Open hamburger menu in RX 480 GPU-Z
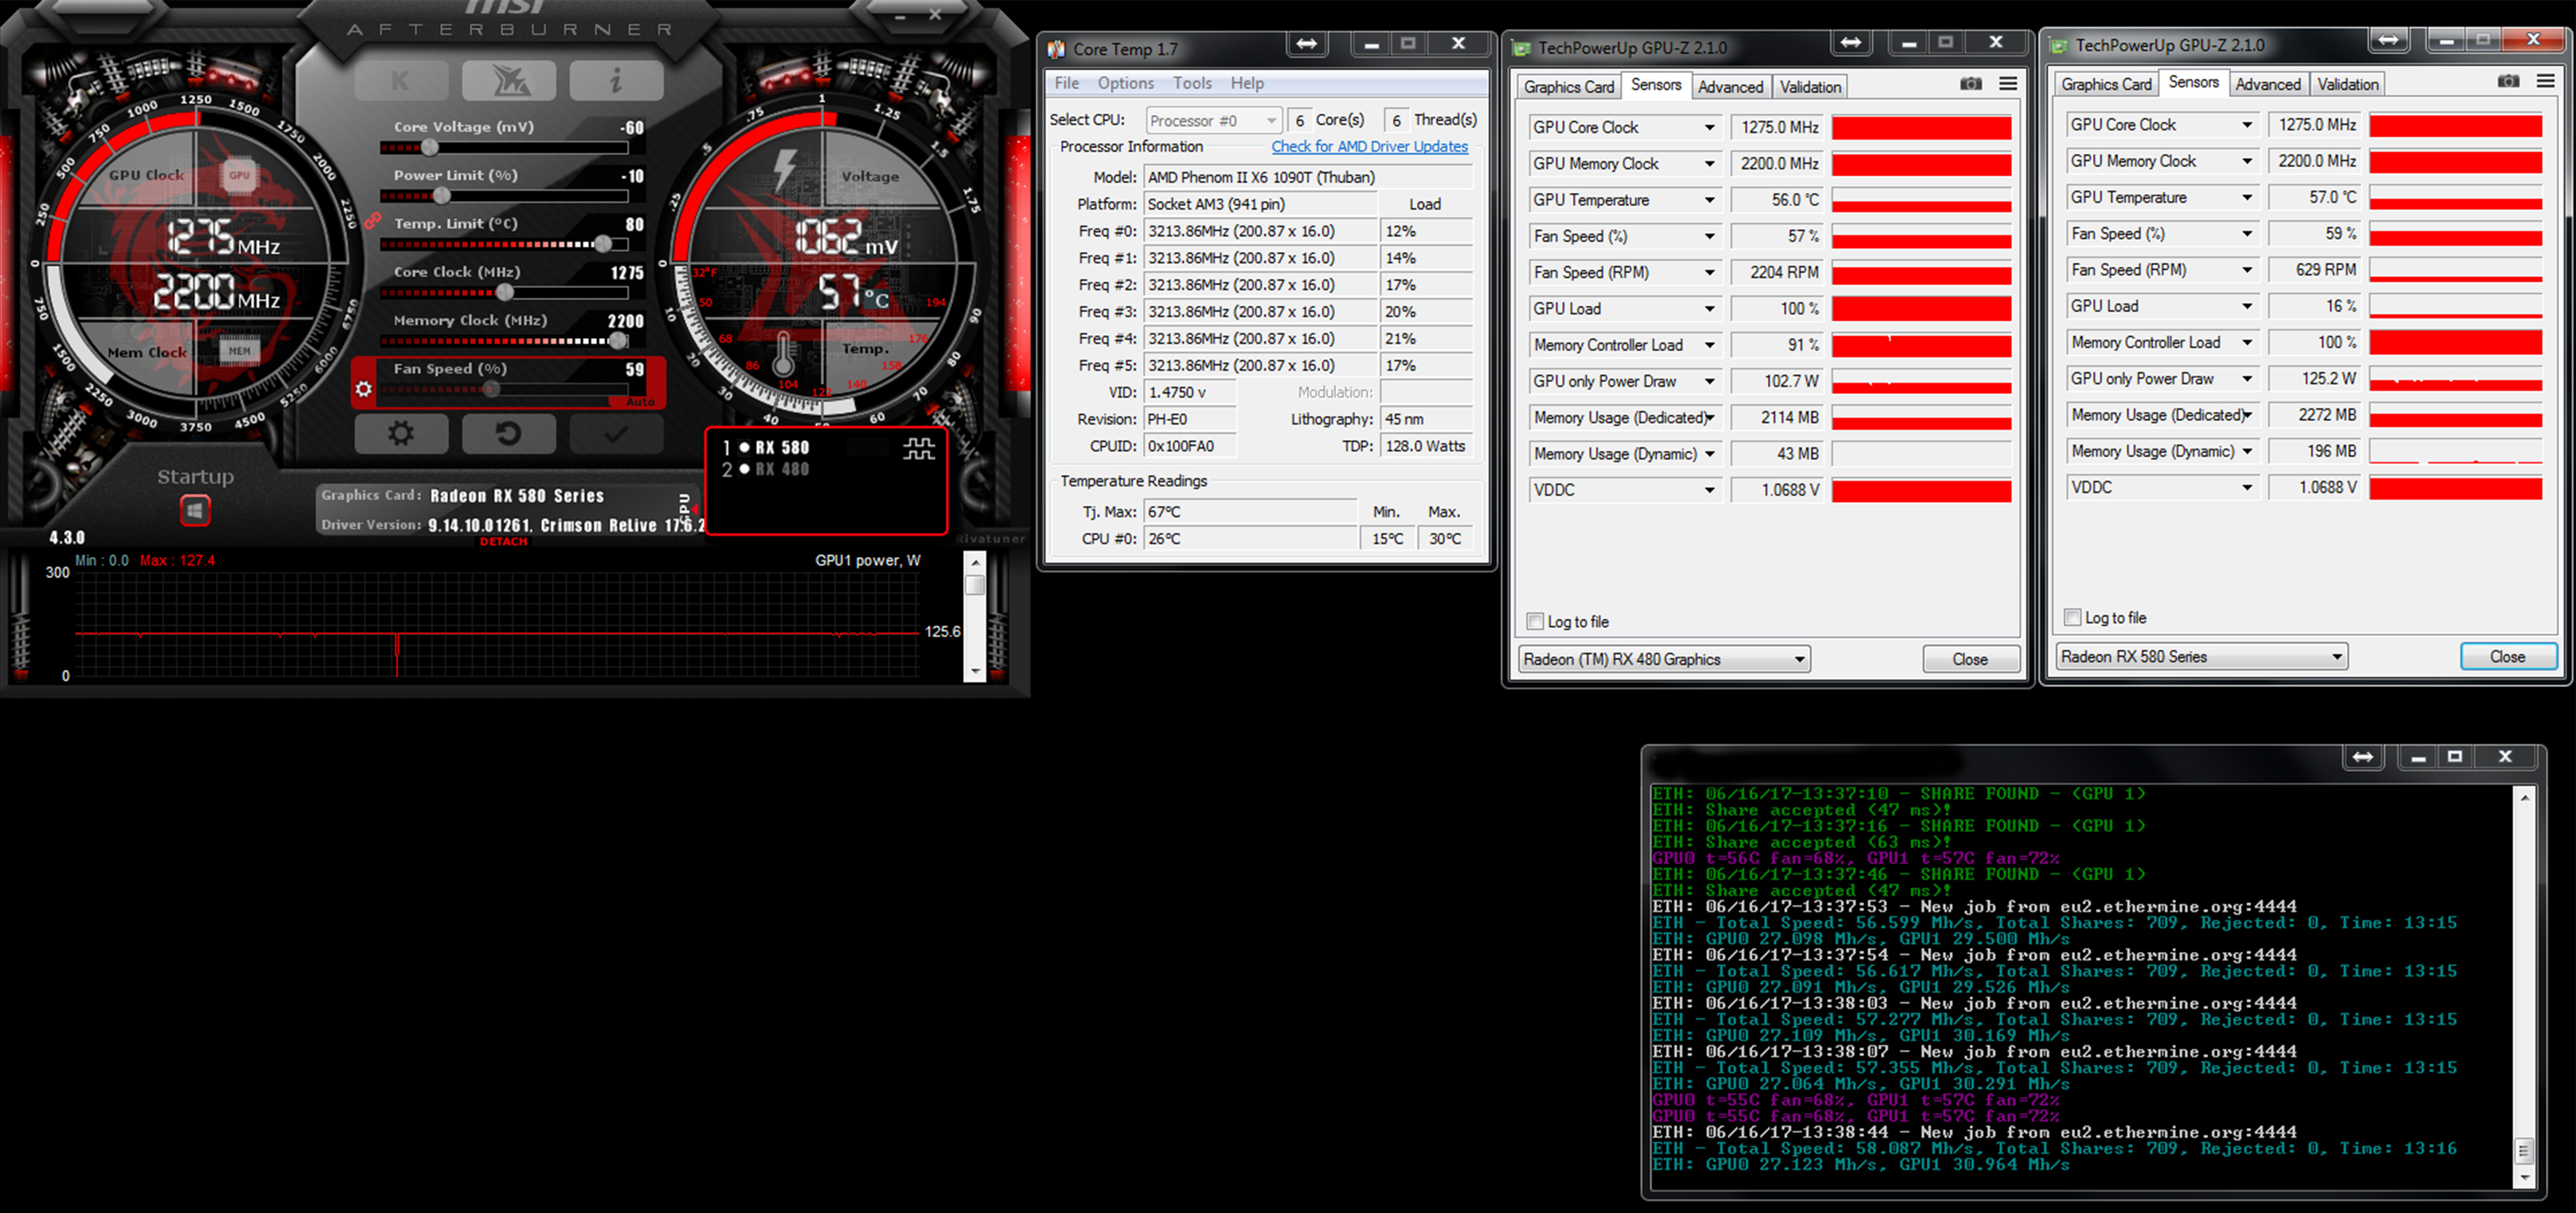 point(2007,84)
